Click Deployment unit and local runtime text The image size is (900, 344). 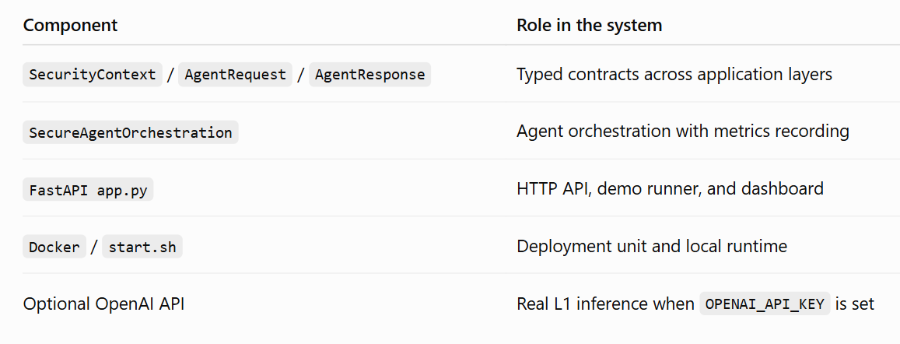point(652,247)
